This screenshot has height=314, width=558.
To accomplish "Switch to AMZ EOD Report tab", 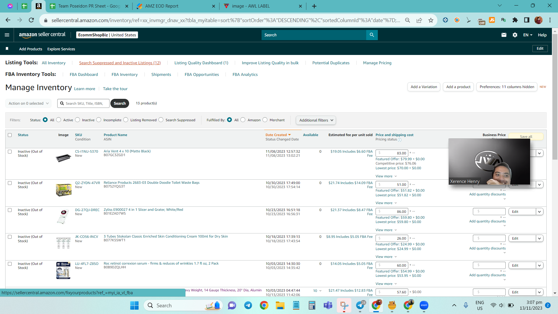I will coord(176,6).
